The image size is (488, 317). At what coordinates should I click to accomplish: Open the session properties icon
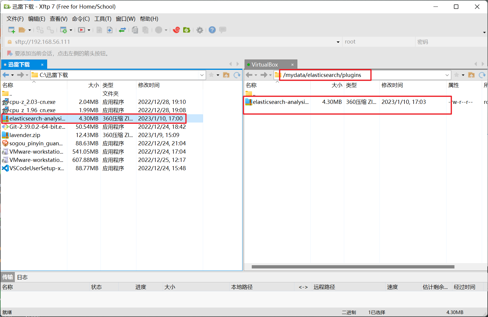(63, 30)
